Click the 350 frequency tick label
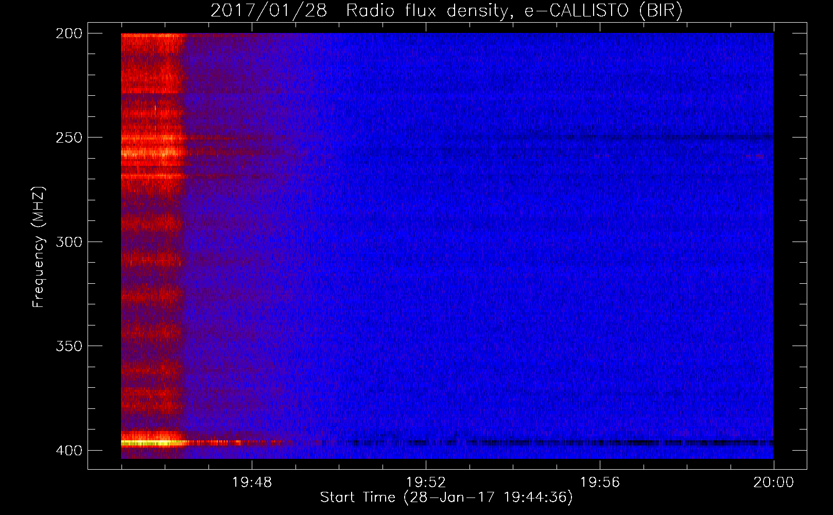833x515 pixels. tap(69, 346)
